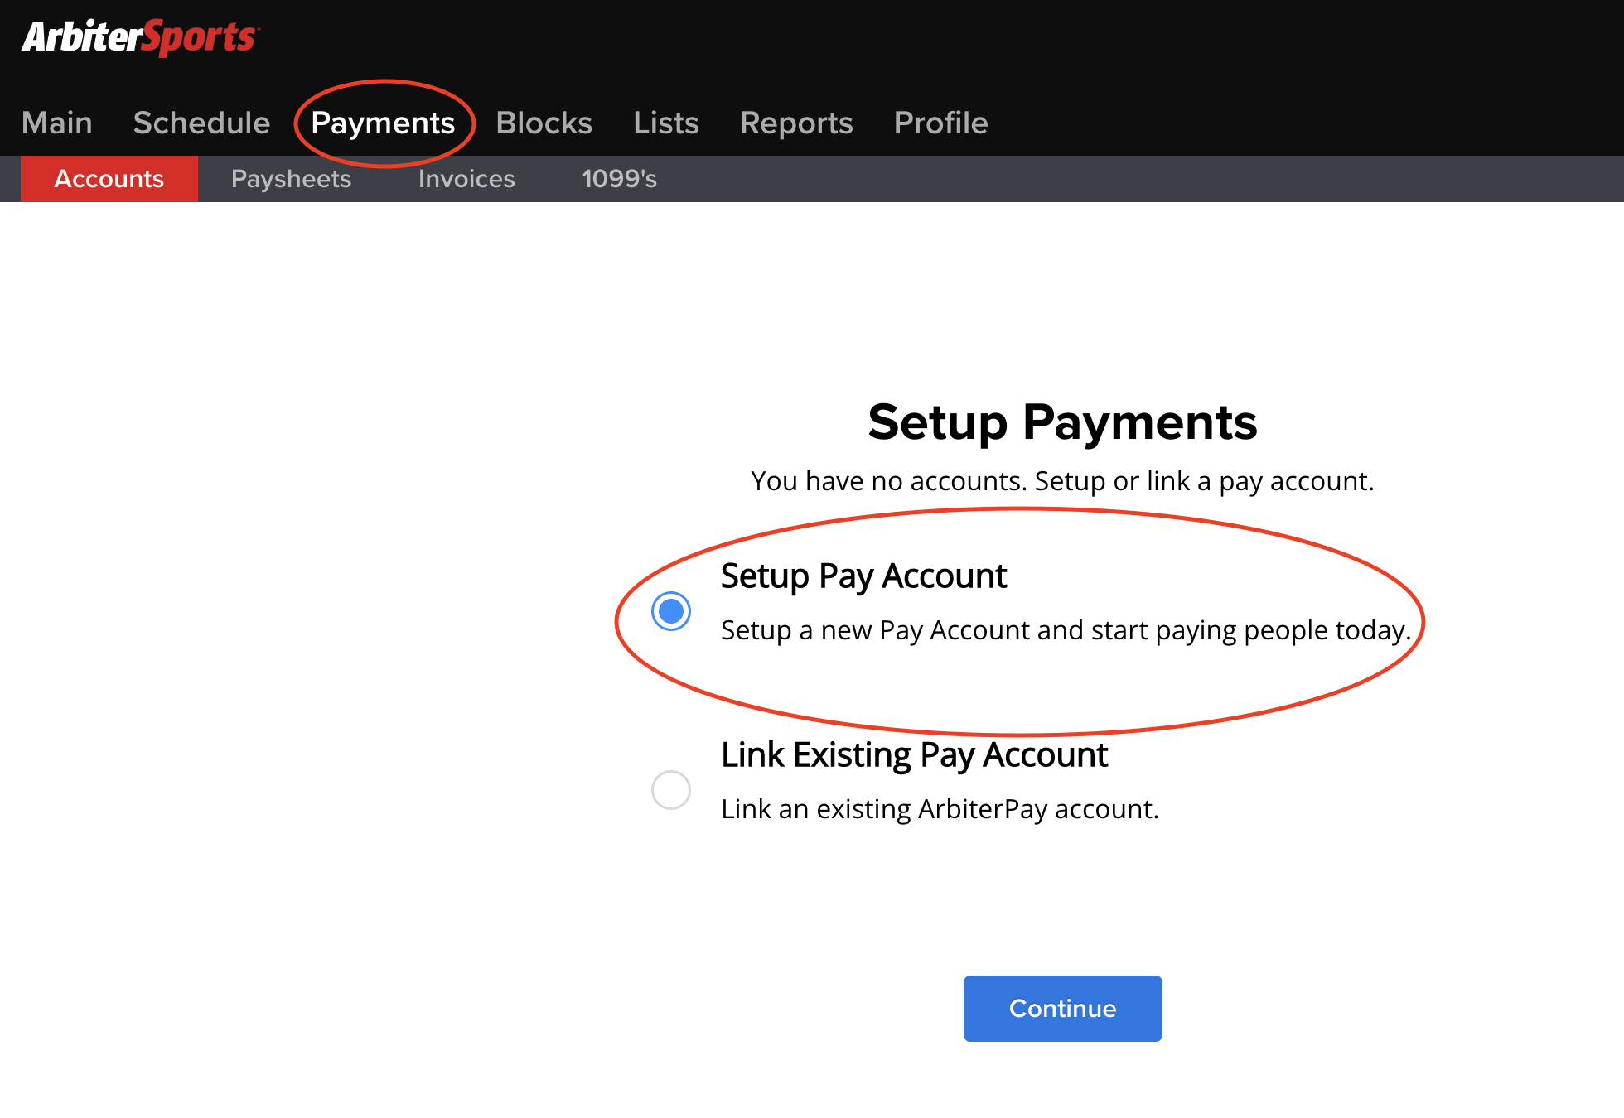Switch to the 1099's sub-tab
The image size is (1624, 1118).
tap(619, 179)
